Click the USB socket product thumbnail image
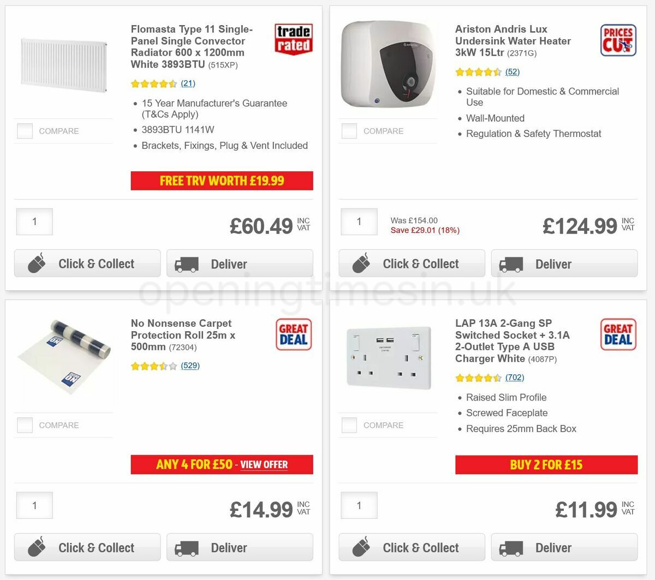This screenshot has height=580, width=655. [x=388, y=357]
